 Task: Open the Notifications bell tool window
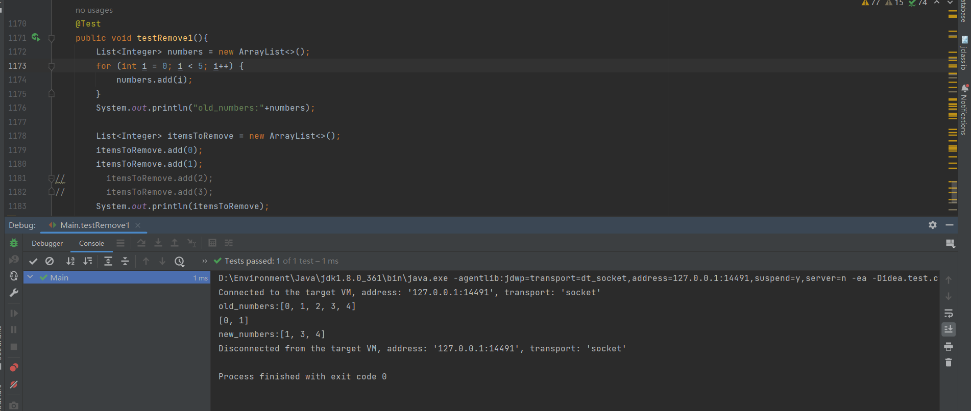pyautogui.click(x=964, y=110)
